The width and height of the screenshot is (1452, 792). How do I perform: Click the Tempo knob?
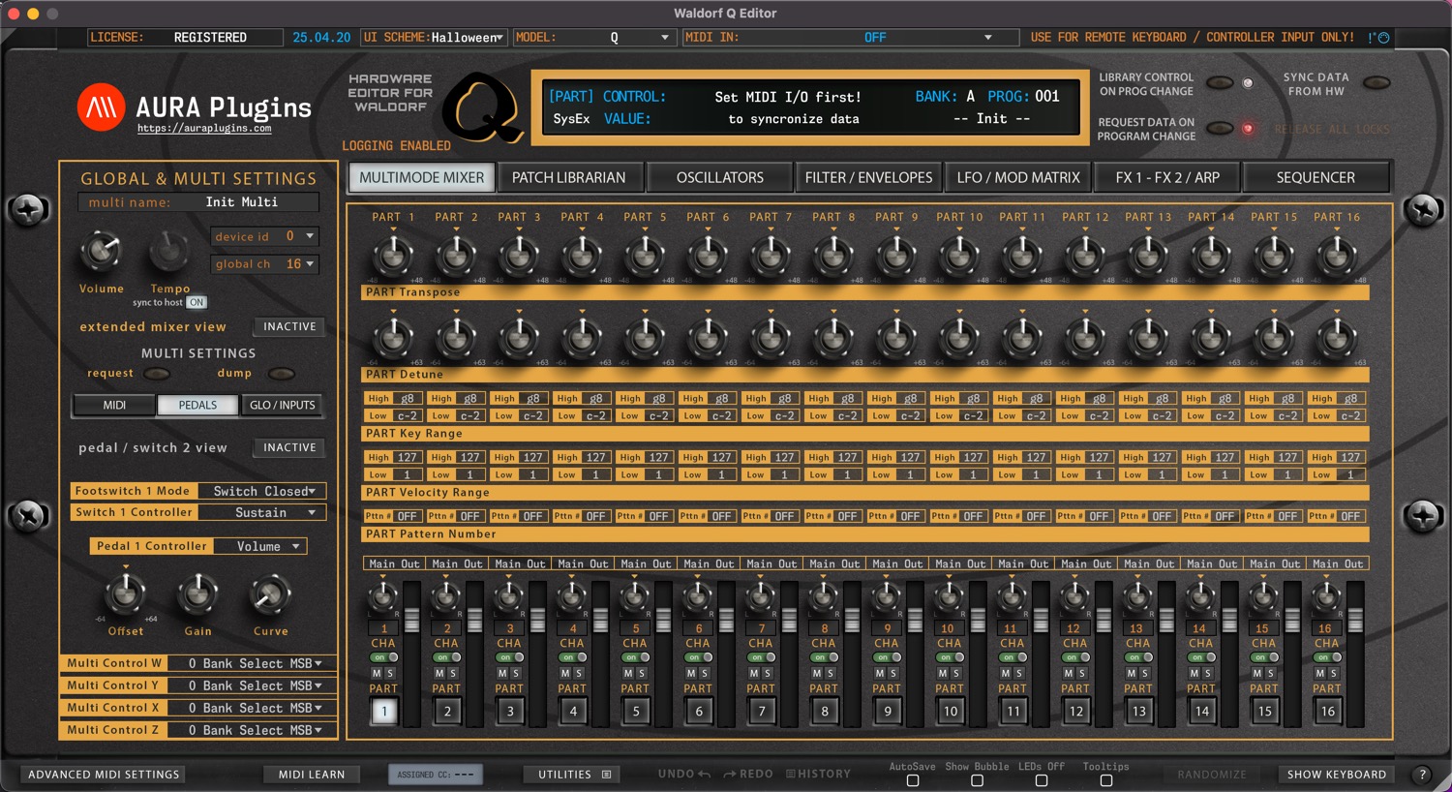(x=169, y=252)
